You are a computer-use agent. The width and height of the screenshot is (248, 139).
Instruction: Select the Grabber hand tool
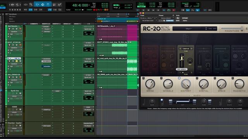tap(48, 5)
